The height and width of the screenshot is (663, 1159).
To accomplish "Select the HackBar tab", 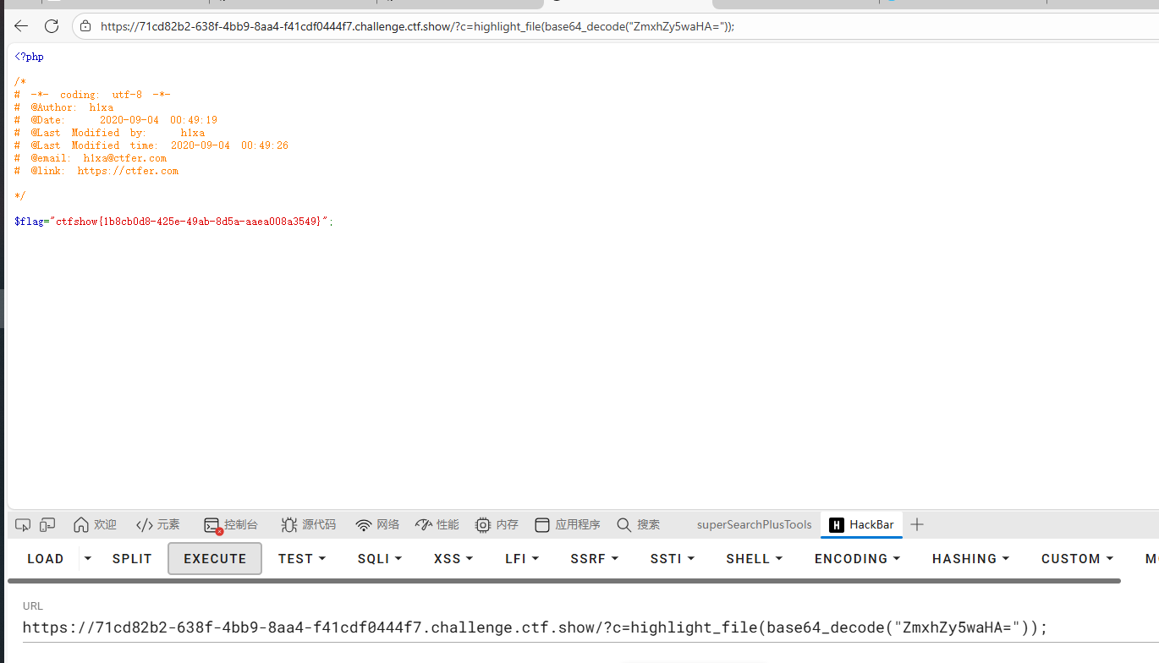I will (x=862, y=525).
